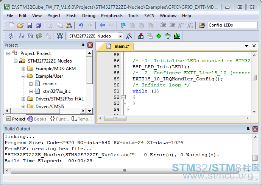The height and width of the screenshot is (185, 262).
Task: Expand main.c dependencies in tree
Action: pyautogui.click(x=31, y=84)
